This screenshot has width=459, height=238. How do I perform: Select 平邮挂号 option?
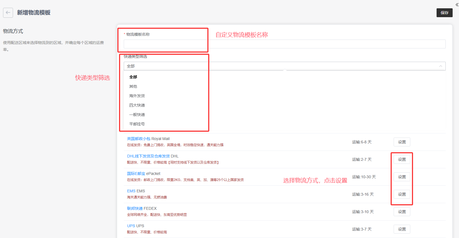point(137,124)
